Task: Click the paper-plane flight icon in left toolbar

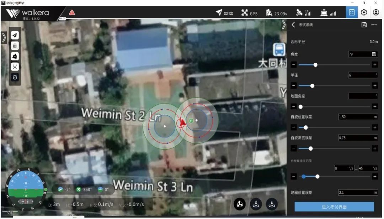Action: pyautogui.click(x=15, y=35)
